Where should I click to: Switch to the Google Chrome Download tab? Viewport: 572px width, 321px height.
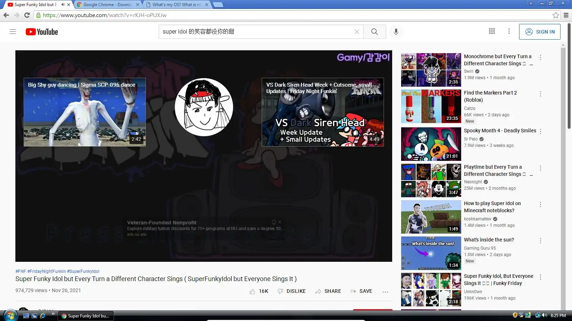pos(108,5)
